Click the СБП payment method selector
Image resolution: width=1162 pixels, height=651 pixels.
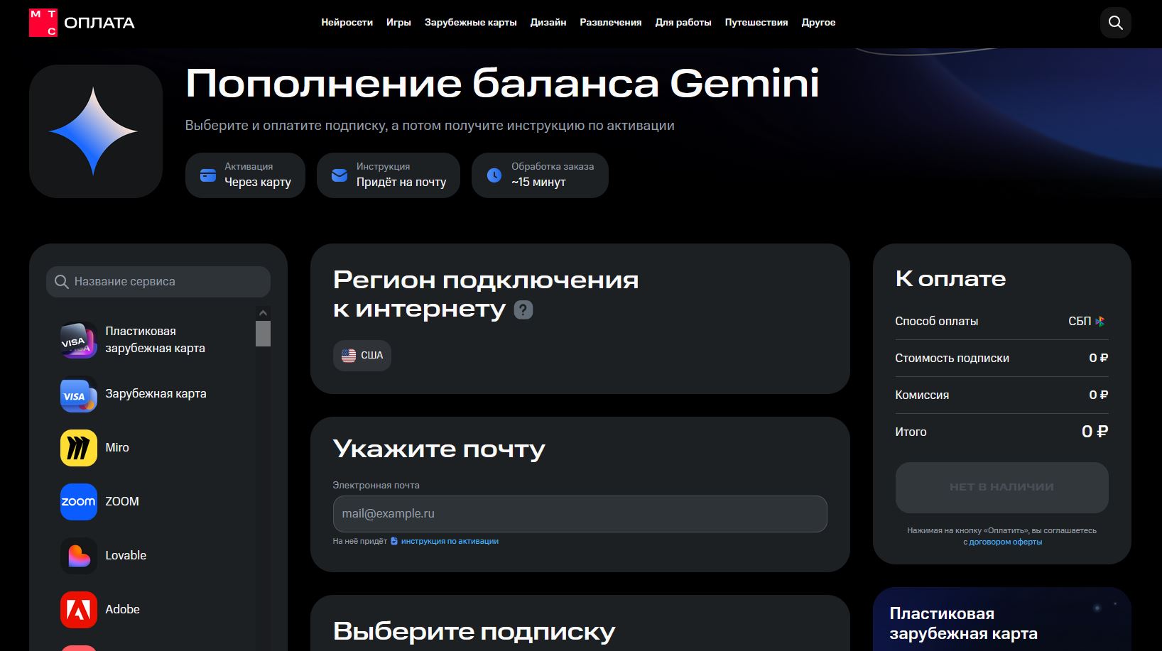[1086, 321]
